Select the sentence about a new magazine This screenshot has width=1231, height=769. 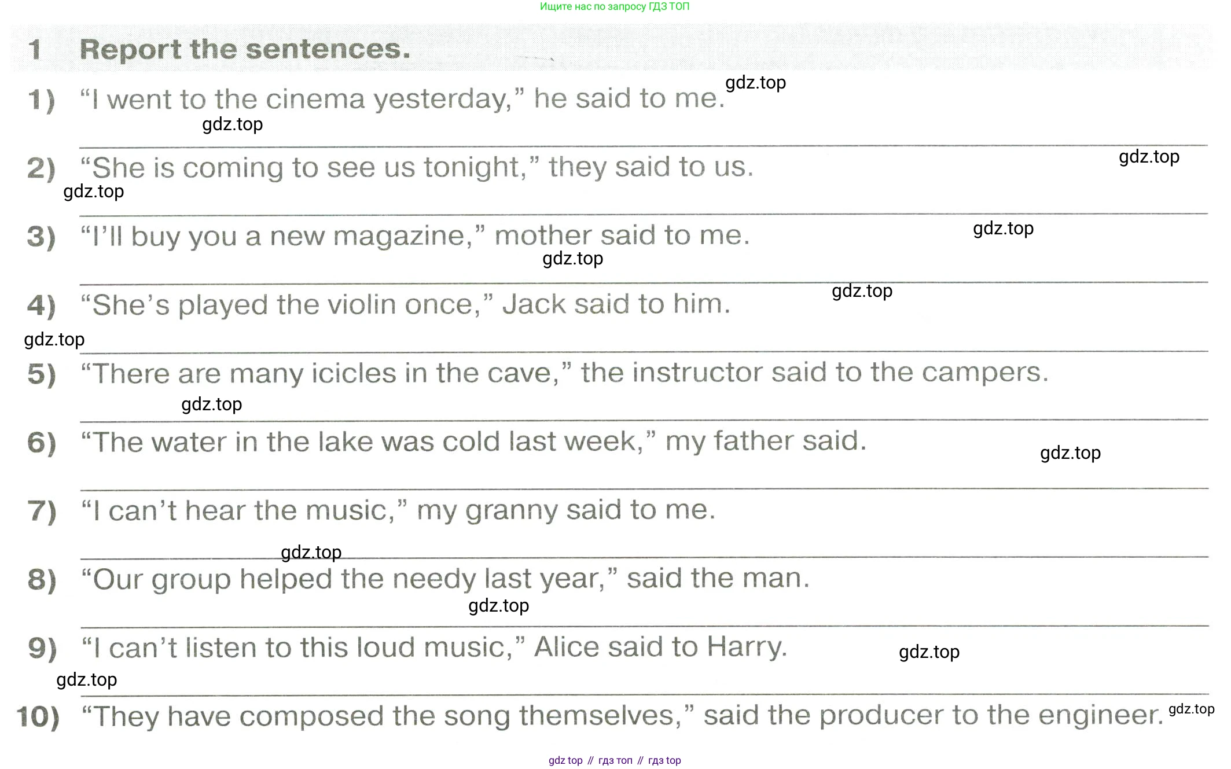coord(415,236)
